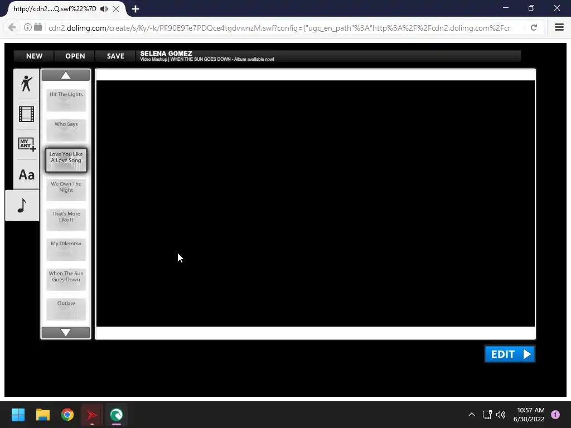View site information icon in address bar
571x428 pixels.
28,27
